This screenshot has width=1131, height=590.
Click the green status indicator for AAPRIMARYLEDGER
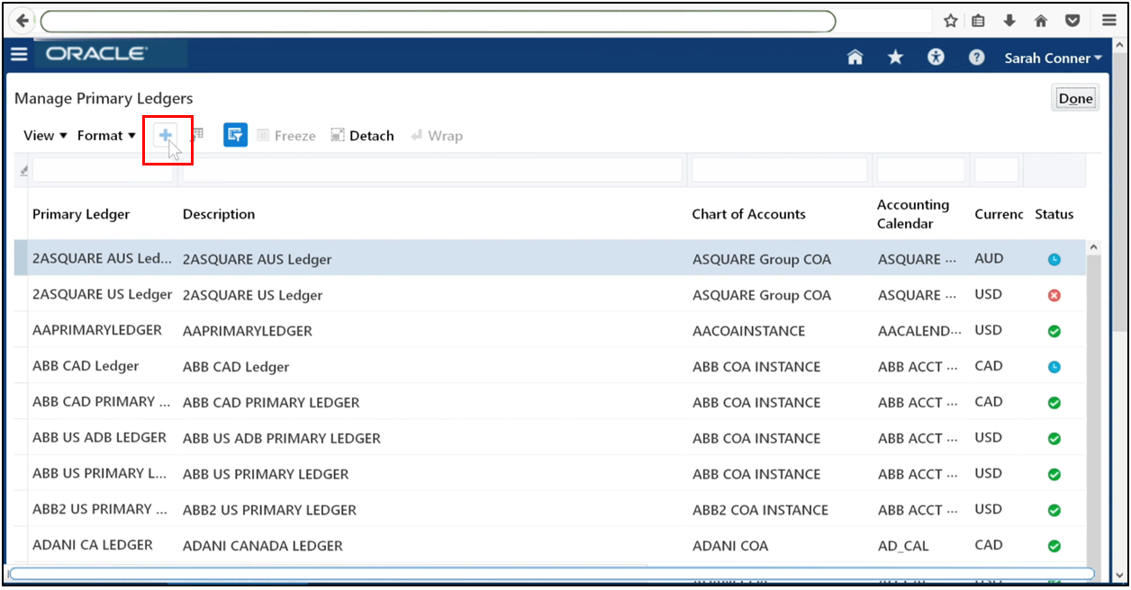click(x=1054, y=331)
